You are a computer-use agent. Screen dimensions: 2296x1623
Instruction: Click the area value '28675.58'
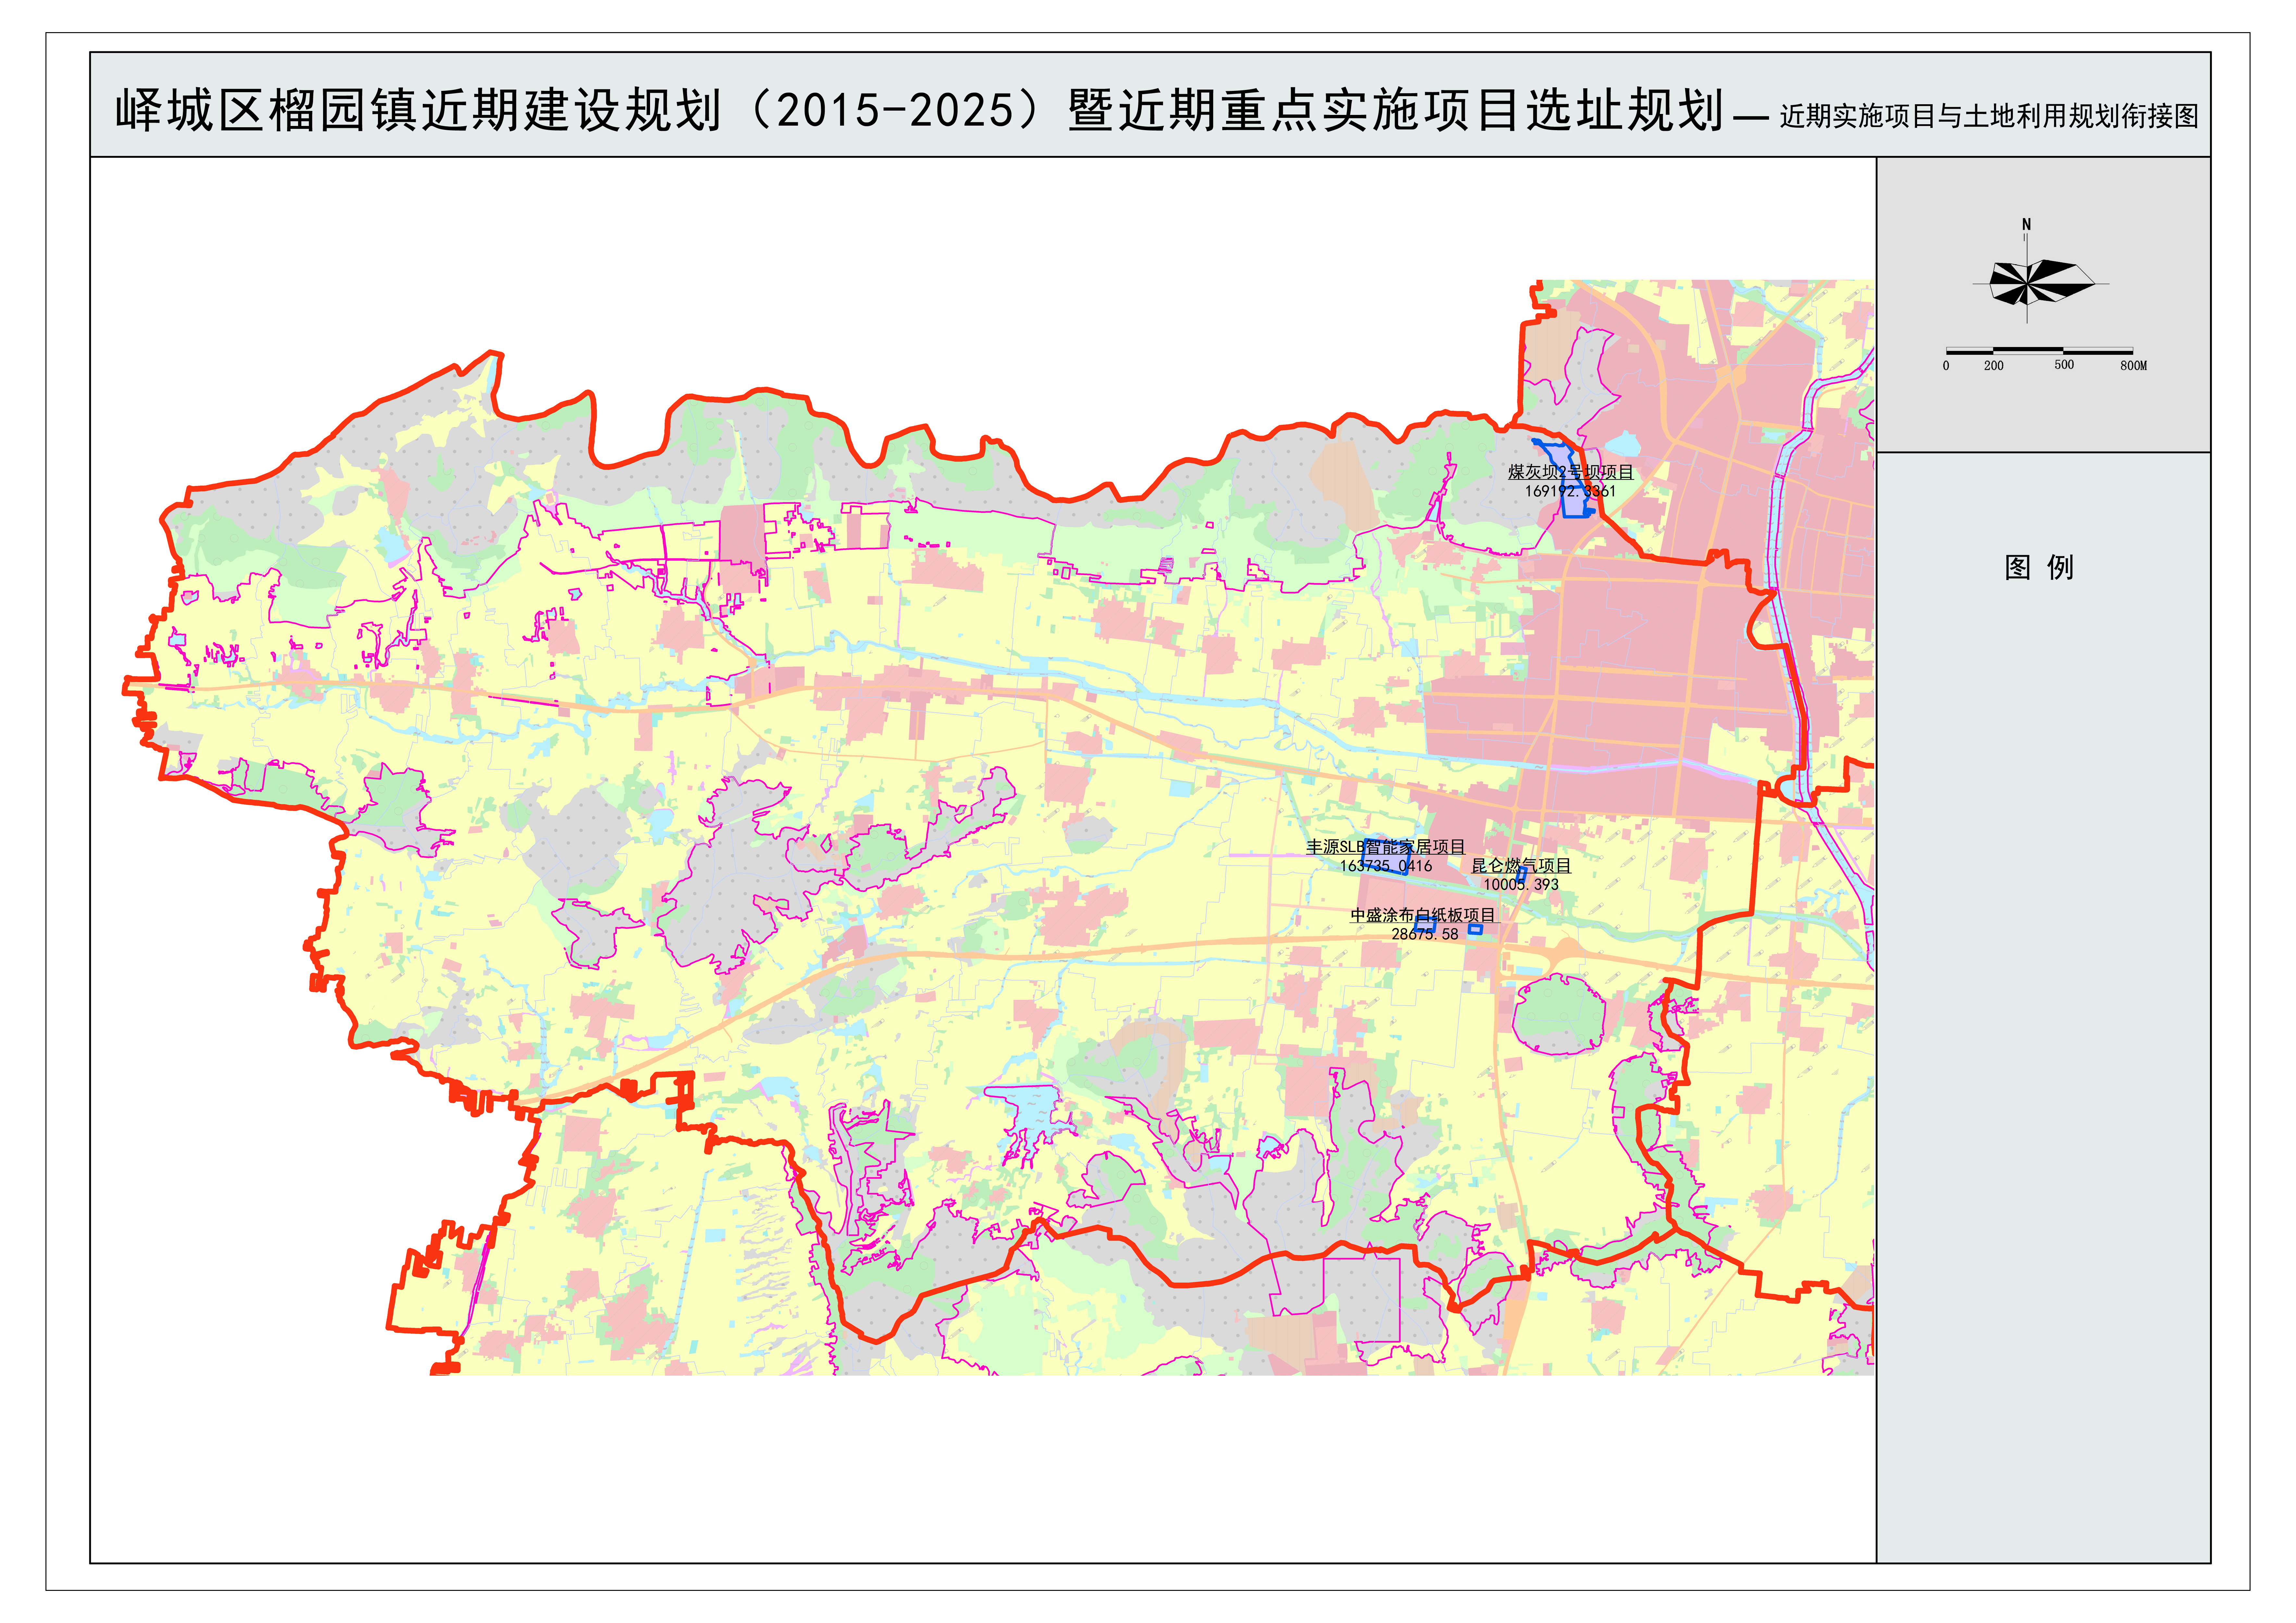tap(1425, 935)
